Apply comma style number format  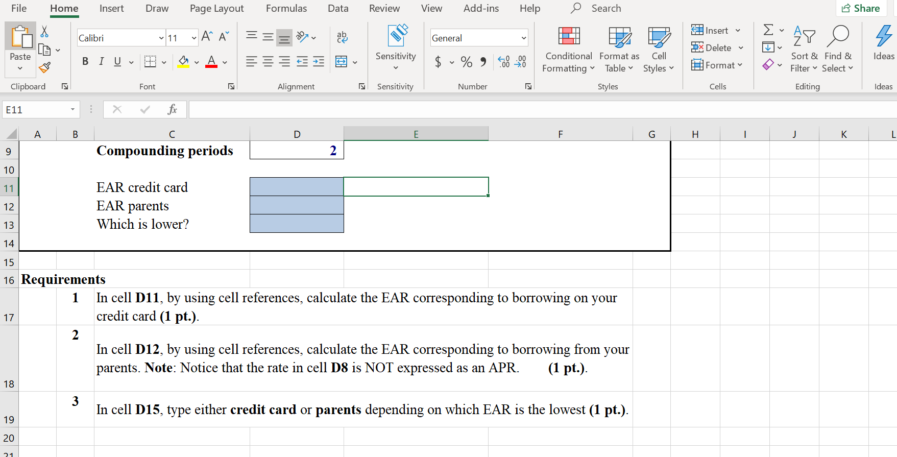click(x=483, y=62)
